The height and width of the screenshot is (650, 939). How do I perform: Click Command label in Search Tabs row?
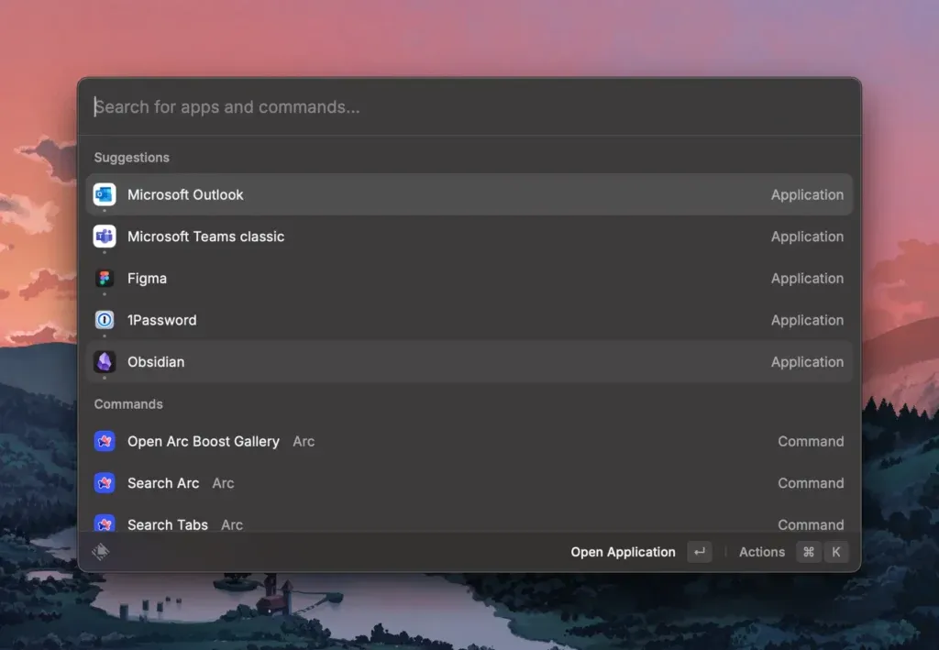[811, 525]
